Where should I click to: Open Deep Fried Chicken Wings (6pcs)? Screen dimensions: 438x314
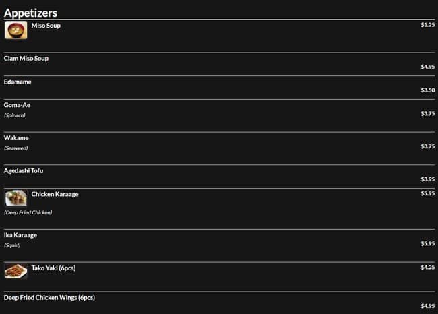(49, 297)
